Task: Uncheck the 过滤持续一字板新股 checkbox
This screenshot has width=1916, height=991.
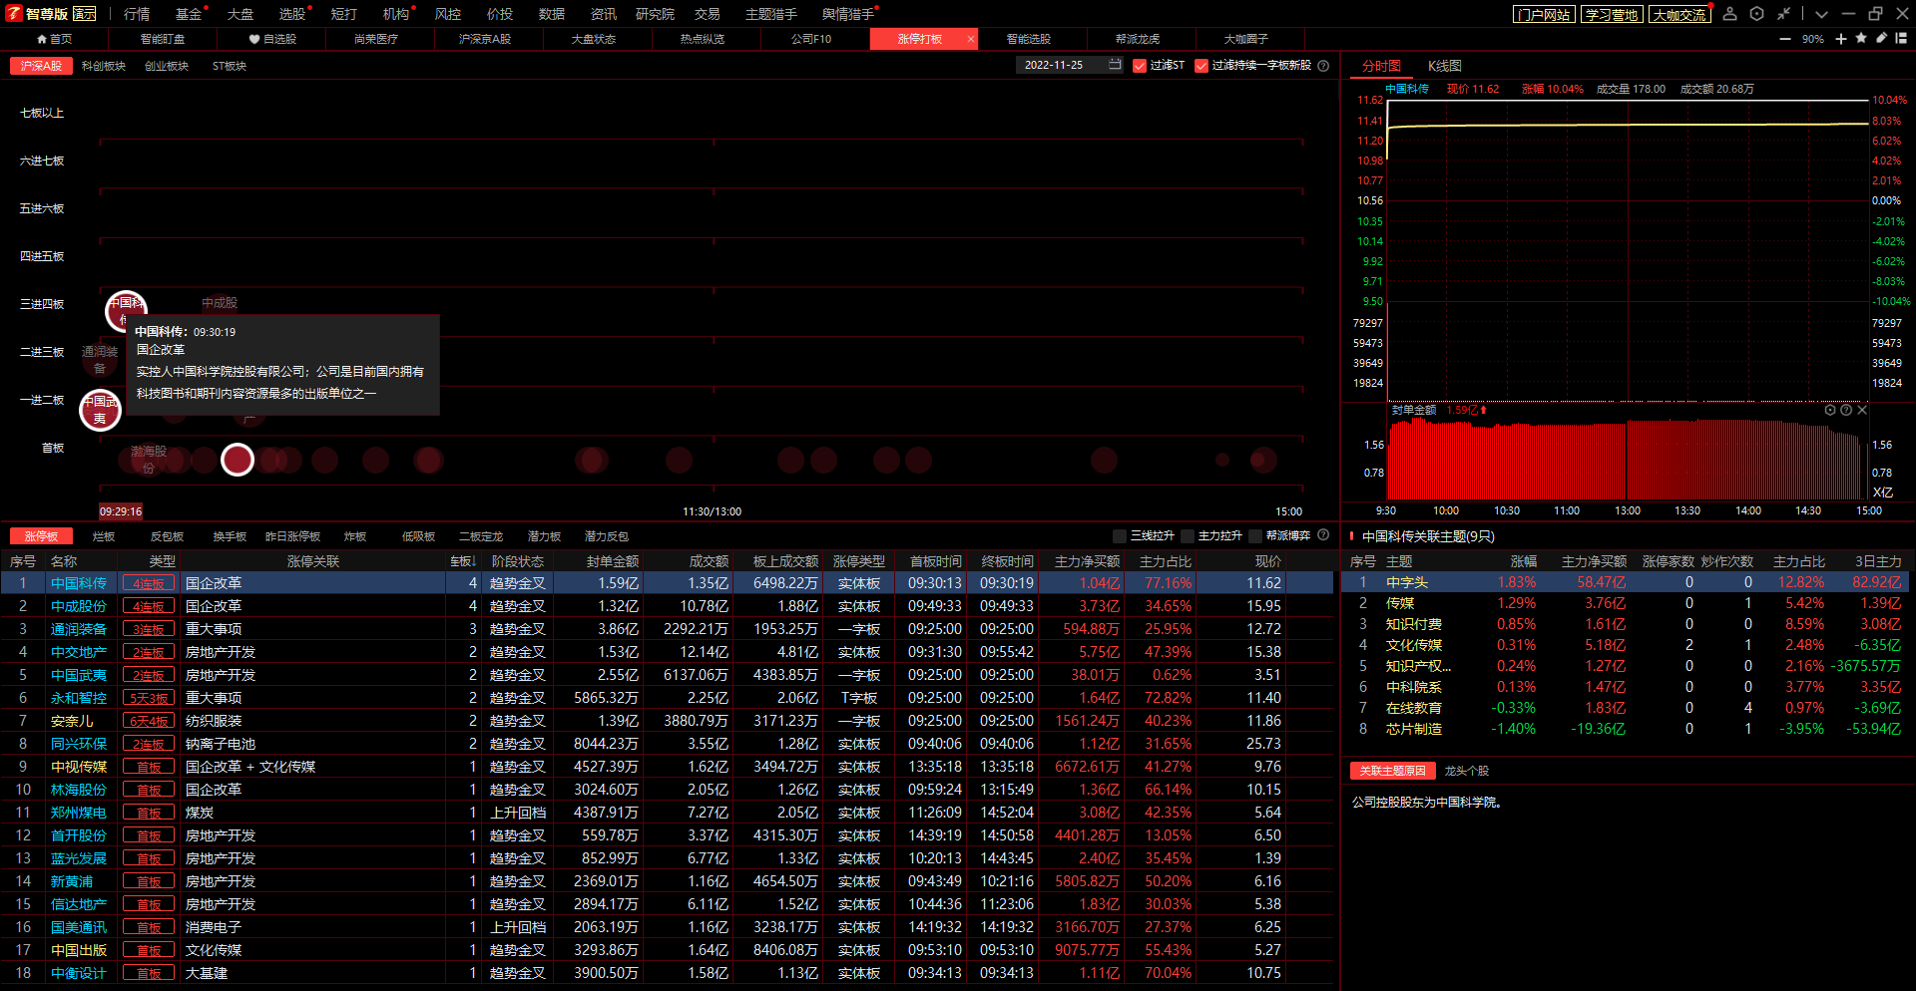Action: pyautogui.click(x=1201, y=66)
